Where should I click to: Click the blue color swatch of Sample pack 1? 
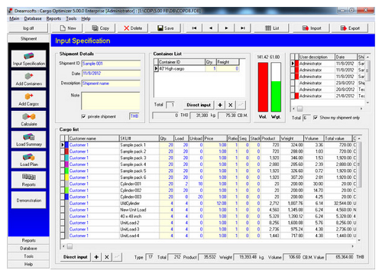pos(66,145)
